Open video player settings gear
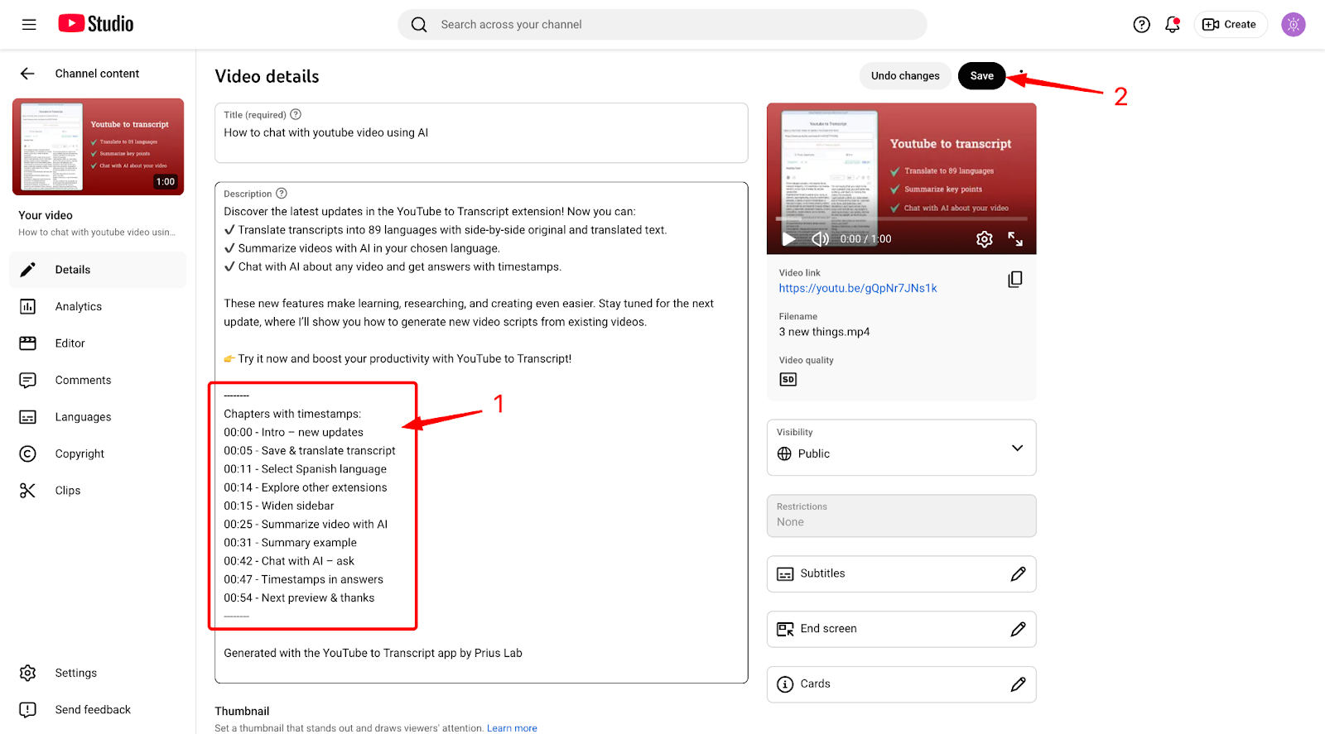1325x734 pixels. click(984, 239)
